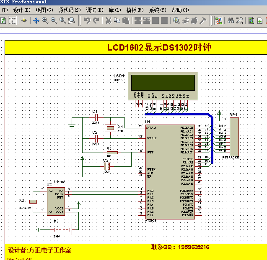Select battery B1
Image resolution: width=267 pixels, height=260 pixels.
click(x=63, y=229)
